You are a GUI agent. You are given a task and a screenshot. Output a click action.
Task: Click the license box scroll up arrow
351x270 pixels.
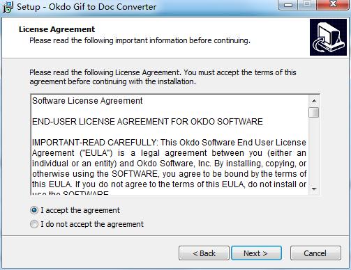[x=314, y=101]
